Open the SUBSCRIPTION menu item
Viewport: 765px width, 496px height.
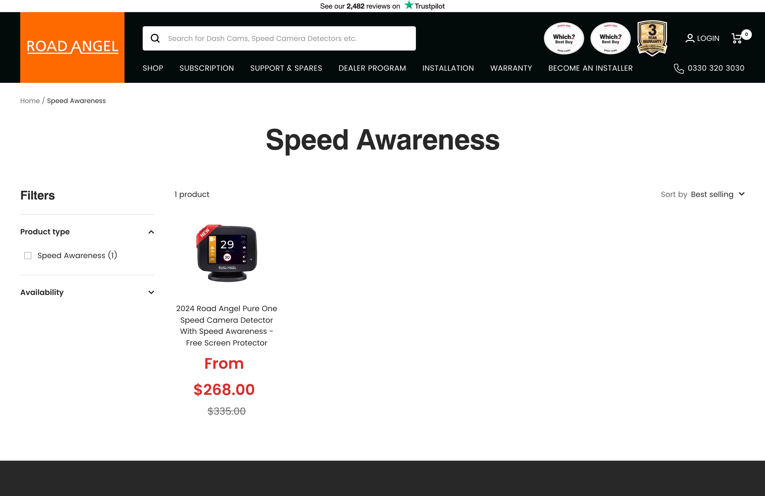tap(207, 68)
